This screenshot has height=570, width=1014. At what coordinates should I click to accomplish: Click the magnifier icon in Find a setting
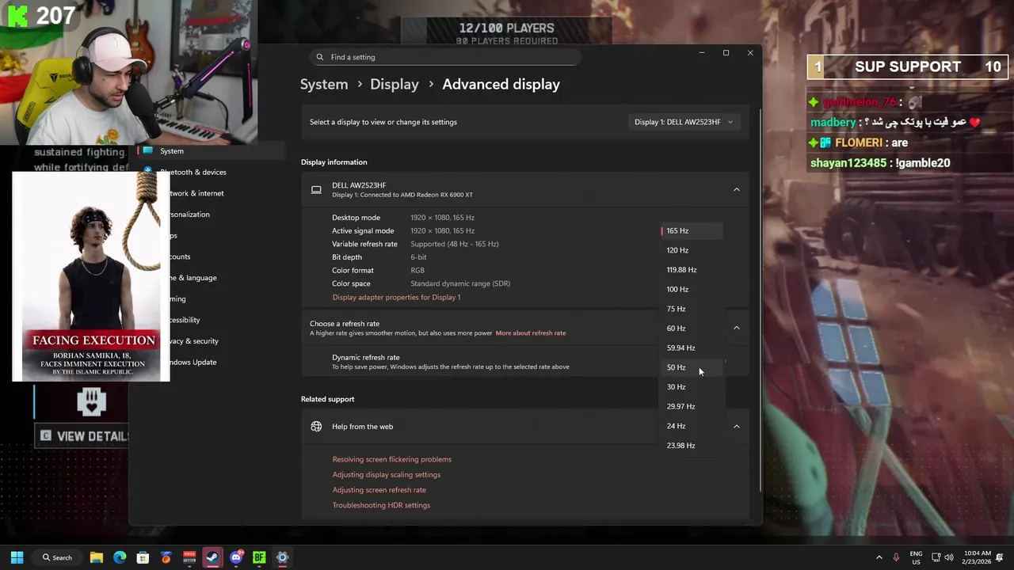click(319, 57)
